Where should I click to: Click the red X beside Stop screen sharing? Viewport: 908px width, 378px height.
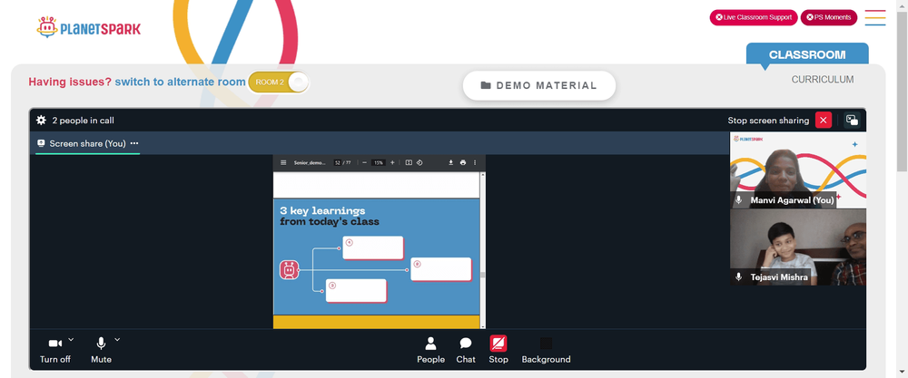(x=823, y=121)
